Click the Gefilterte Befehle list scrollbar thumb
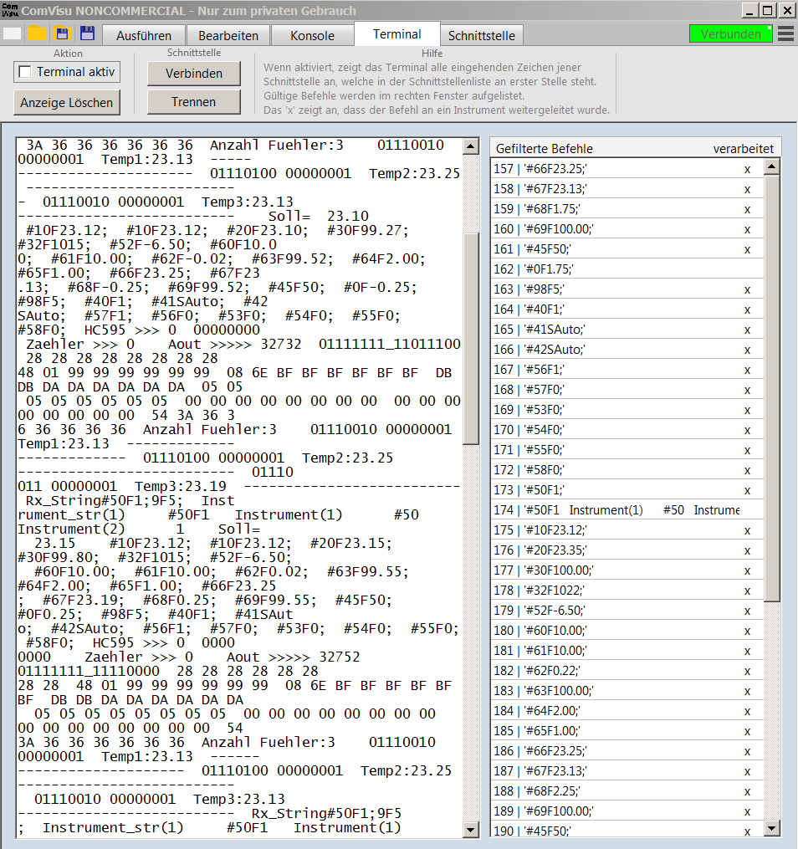Screen dimensions: 798x849 [771, 387]
